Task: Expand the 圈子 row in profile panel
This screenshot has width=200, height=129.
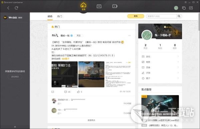Action: [x=160, y=78]
